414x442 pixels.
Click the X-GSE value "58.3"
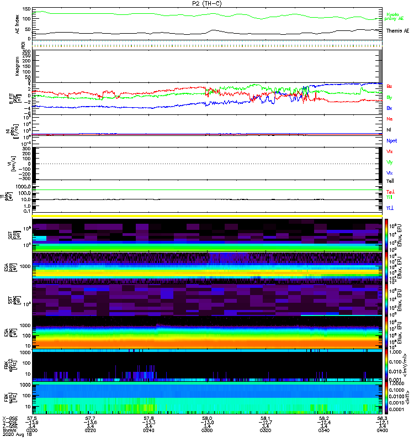(382, 418)
